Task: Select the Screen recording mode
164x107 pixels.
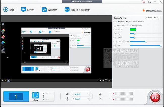Action: coord(28,10)
